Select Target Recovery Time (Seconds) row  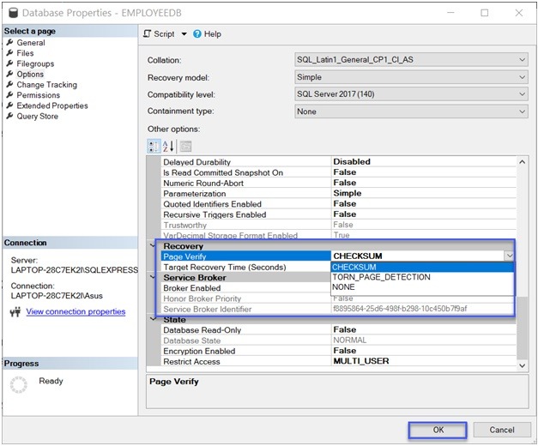coord(245,267)
